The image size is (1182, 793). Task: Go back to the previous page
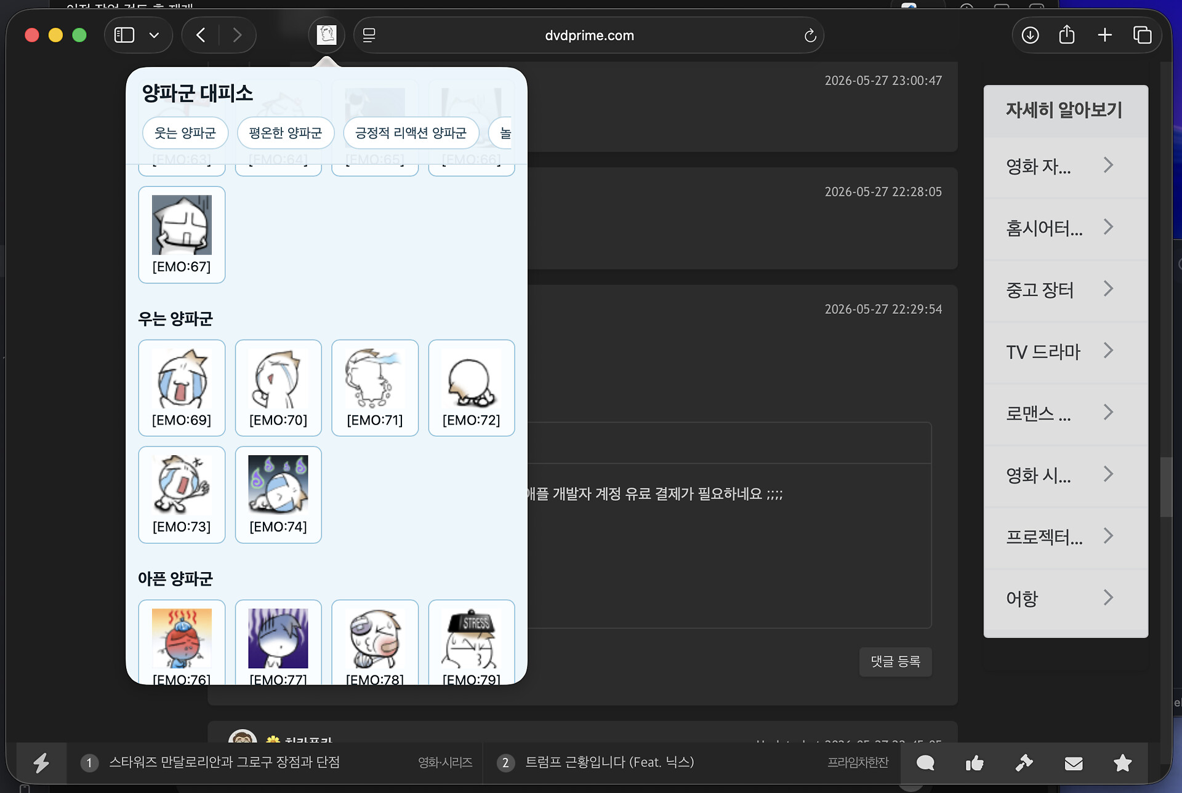[201, 35]
